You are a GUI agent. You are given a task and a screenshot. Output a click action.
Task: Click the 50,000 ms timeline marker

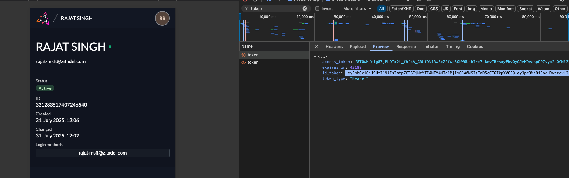(418, 16)
